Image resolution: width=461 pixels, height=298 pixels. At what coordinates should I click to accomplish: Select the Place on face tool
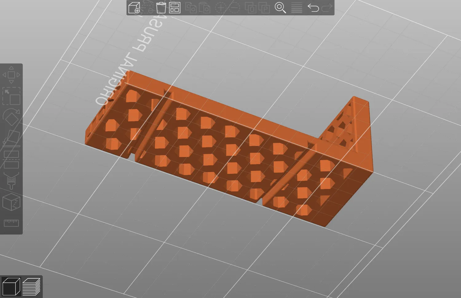11,138
